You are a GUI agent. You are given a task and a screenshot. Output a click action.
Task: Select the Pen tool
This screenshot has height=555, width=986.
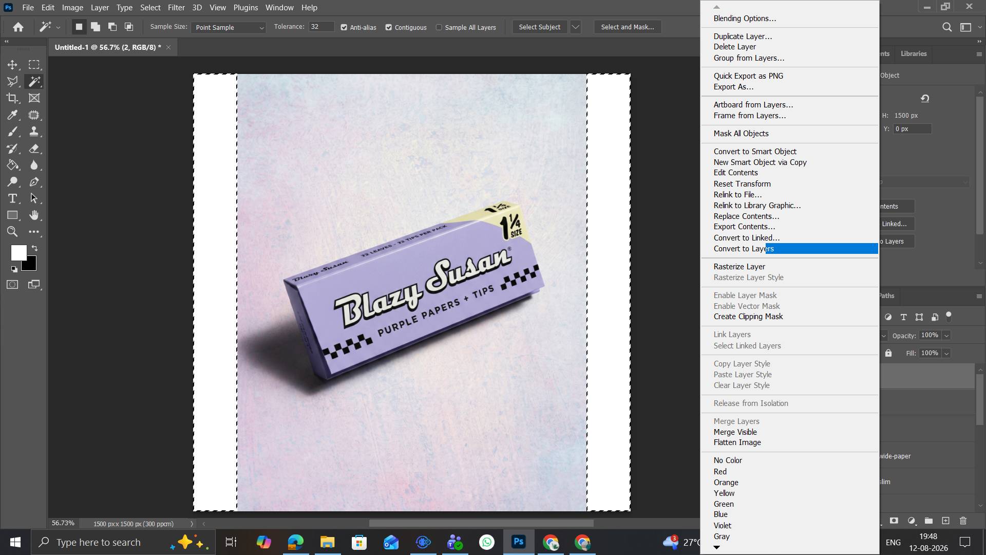[34, 182]
